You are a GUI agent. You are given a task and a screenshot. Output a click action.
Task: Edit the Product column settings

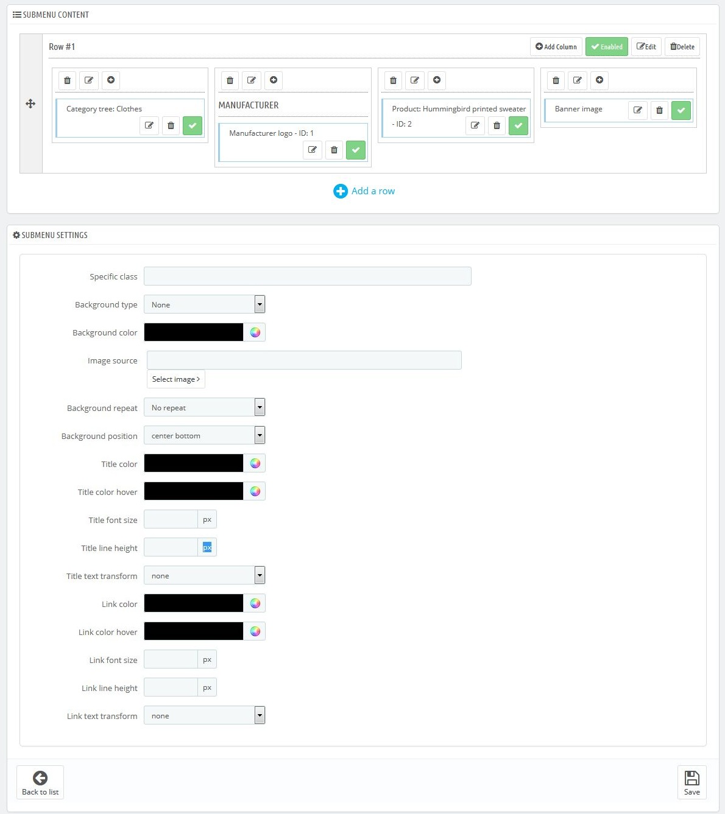coord(415,80)
